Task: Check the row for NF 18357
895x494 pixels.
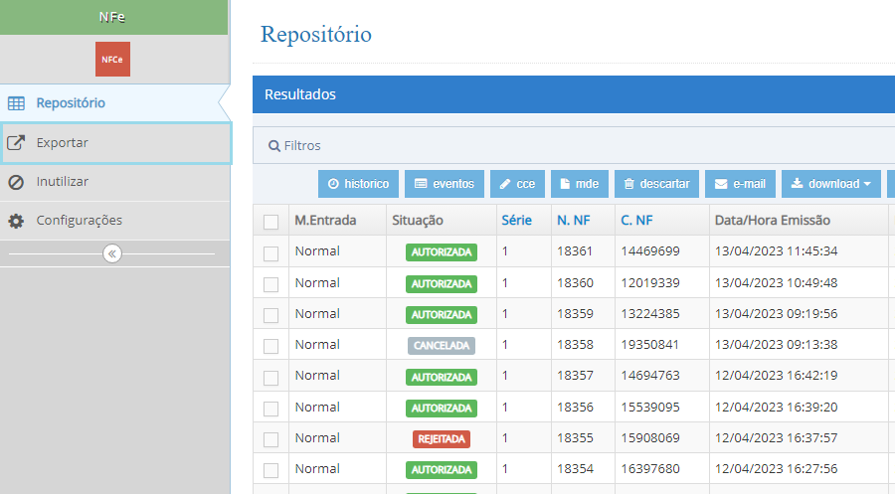Action: click(x=271, y=378)
